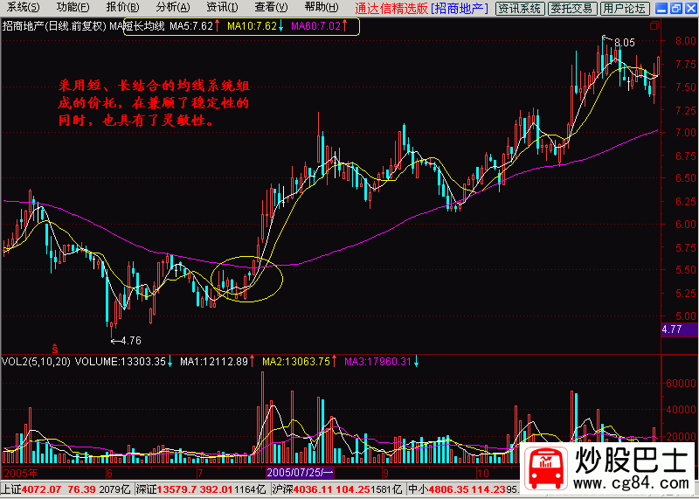
Task: Open the 分析 menu
Action: (x=172, y=7)
